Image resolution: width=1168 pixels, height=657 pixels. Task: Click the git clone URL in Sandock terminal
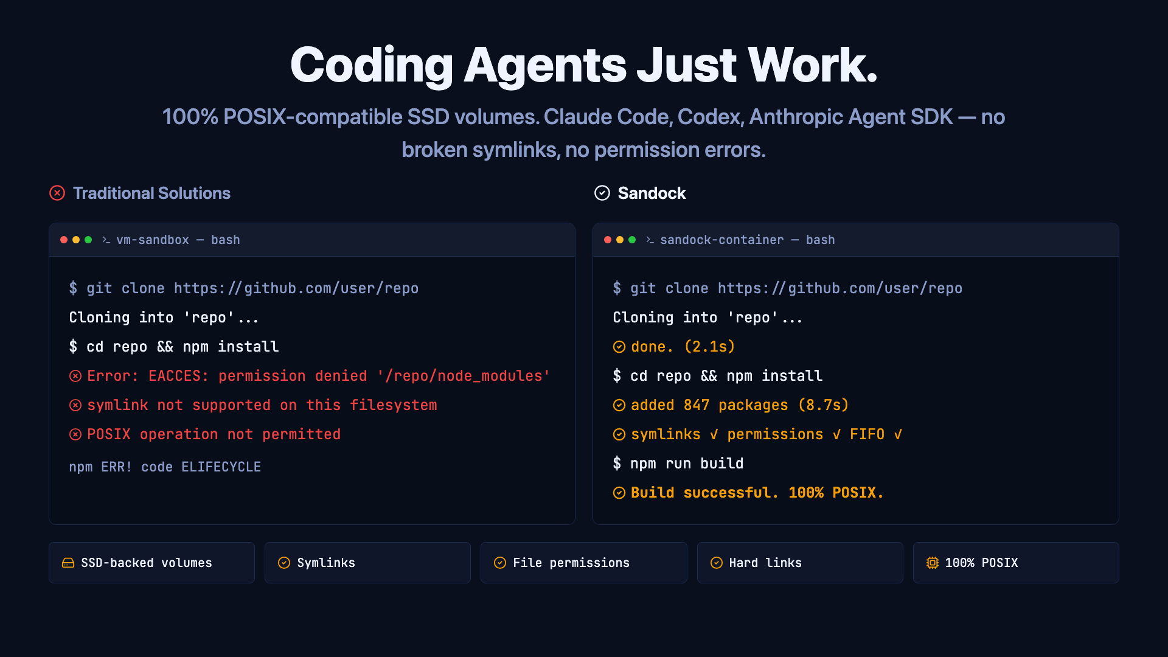pyautogui.click(x=839, y=288)
